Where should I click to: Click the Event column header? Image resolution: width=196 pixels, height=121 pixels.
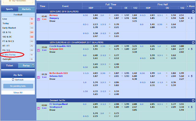(65, 6)
